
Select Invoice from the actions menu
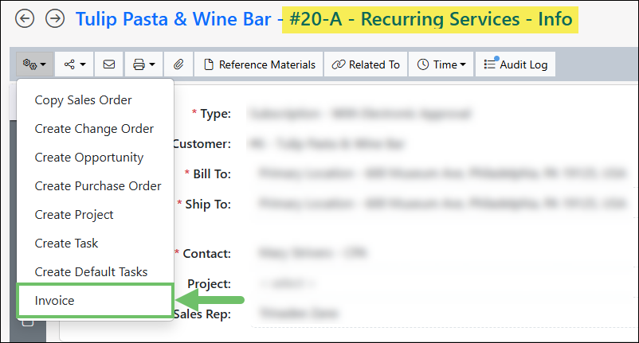tap(95, 301)
